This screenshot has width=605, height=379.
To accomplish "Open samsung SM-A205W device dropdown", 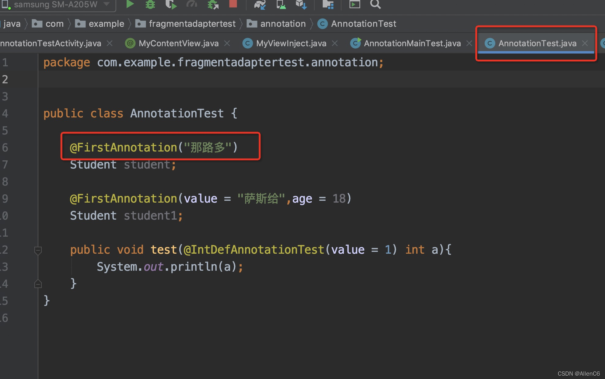I will [58, 5].
